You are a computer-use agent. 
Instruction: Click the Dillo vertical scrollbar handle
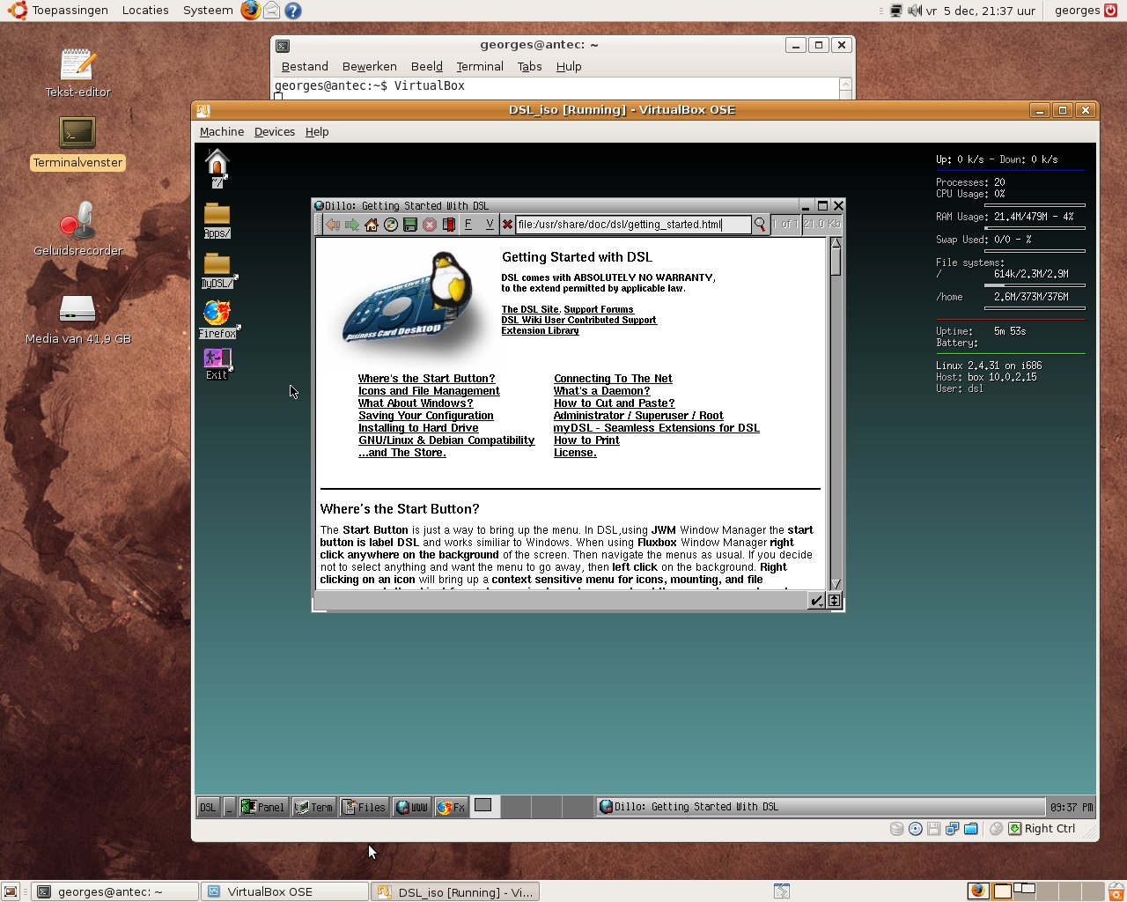click(x=836, y=262)
